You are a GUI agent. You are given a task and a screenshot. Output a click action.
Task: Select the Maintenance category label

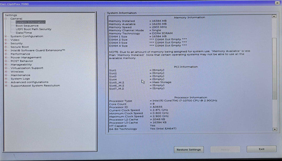tap(20, 75)
